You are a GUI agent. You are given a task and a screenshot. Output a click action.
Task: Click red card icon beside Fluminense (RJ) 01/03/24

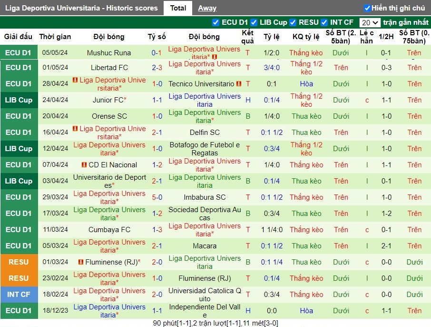(80, 262)
